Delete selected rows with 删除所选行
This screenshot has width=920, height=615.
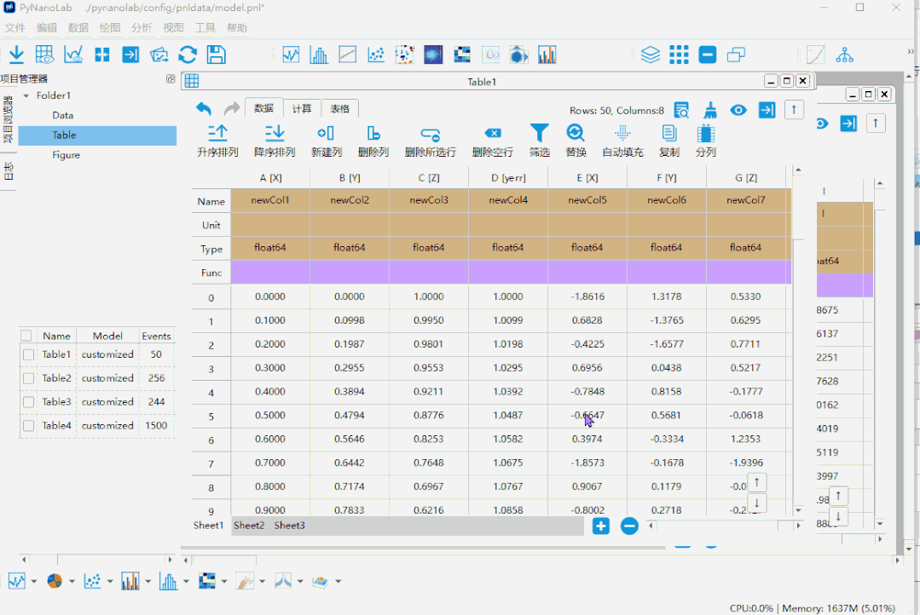tap(430, 141)
